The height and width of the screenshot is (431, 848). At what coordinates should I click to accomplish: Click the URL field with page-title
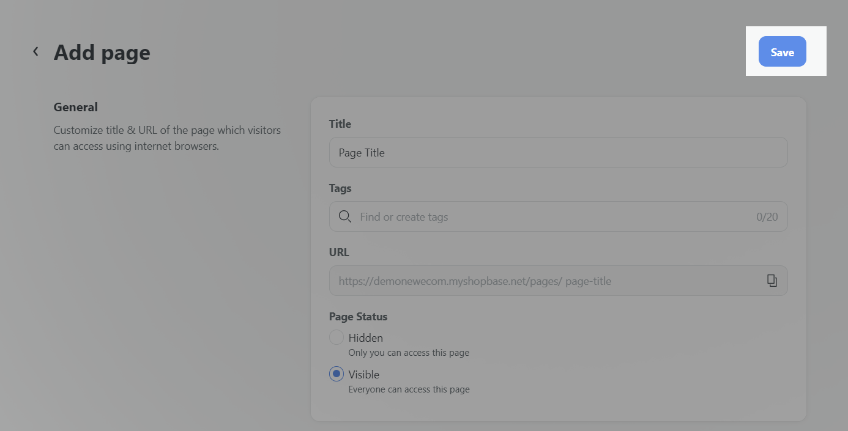point(559,281)
